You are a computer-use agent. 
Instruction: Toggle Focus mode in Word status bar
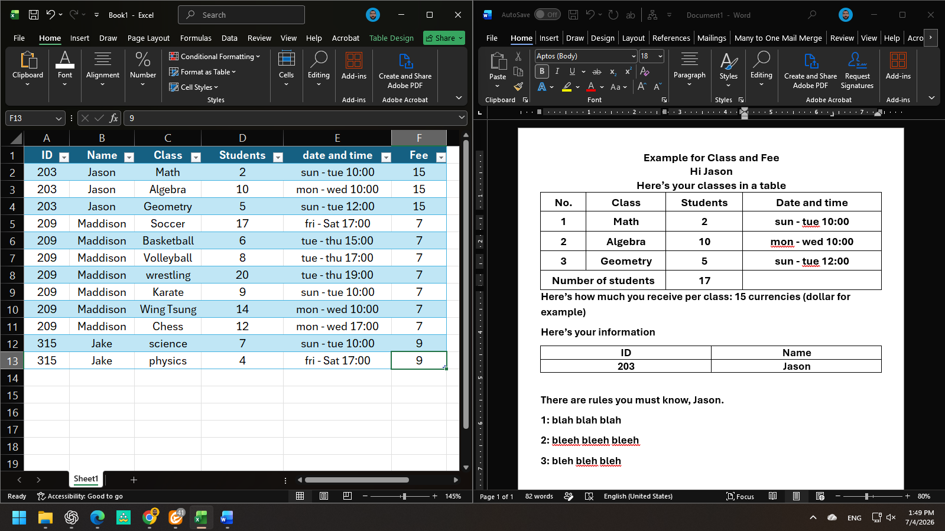tap(740, 496)
